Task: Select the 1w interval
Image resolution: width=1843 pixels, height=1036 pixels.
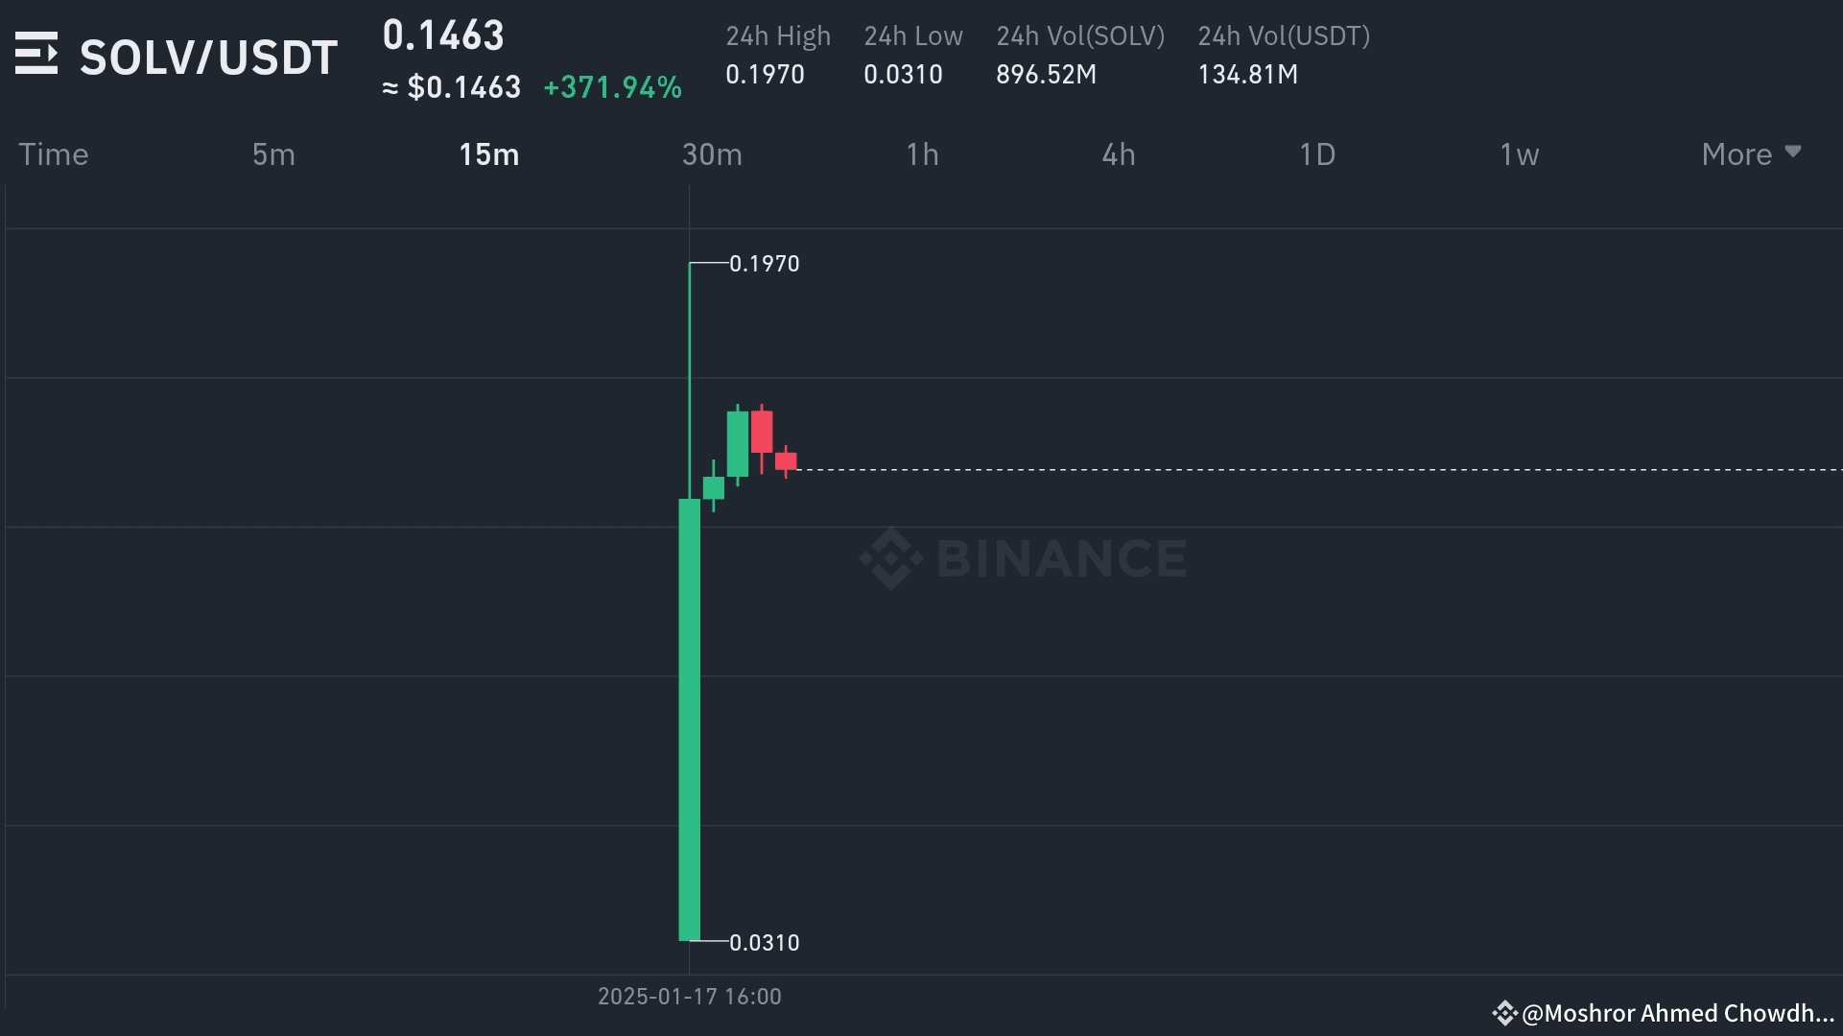Action: tap(1519, 154)
